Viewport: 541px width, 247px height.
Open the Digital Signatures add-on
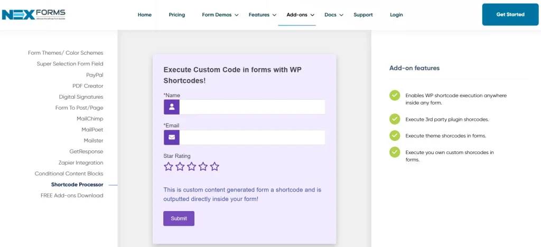[81, 97]
